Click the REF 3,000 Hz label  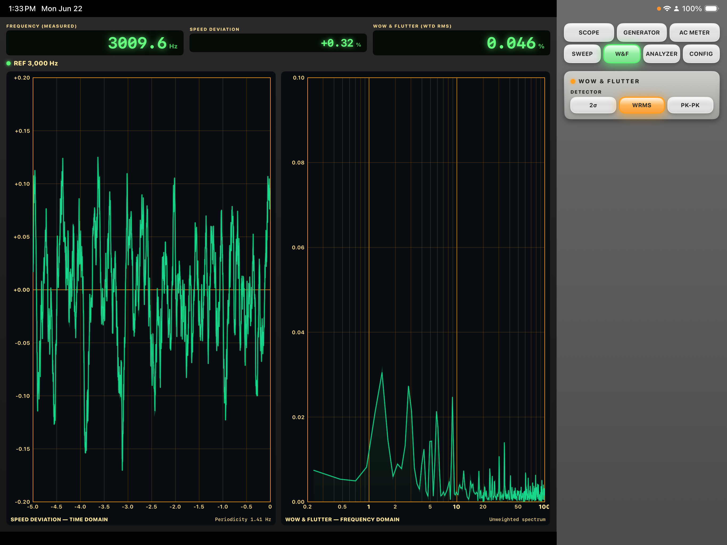(36, 63)
